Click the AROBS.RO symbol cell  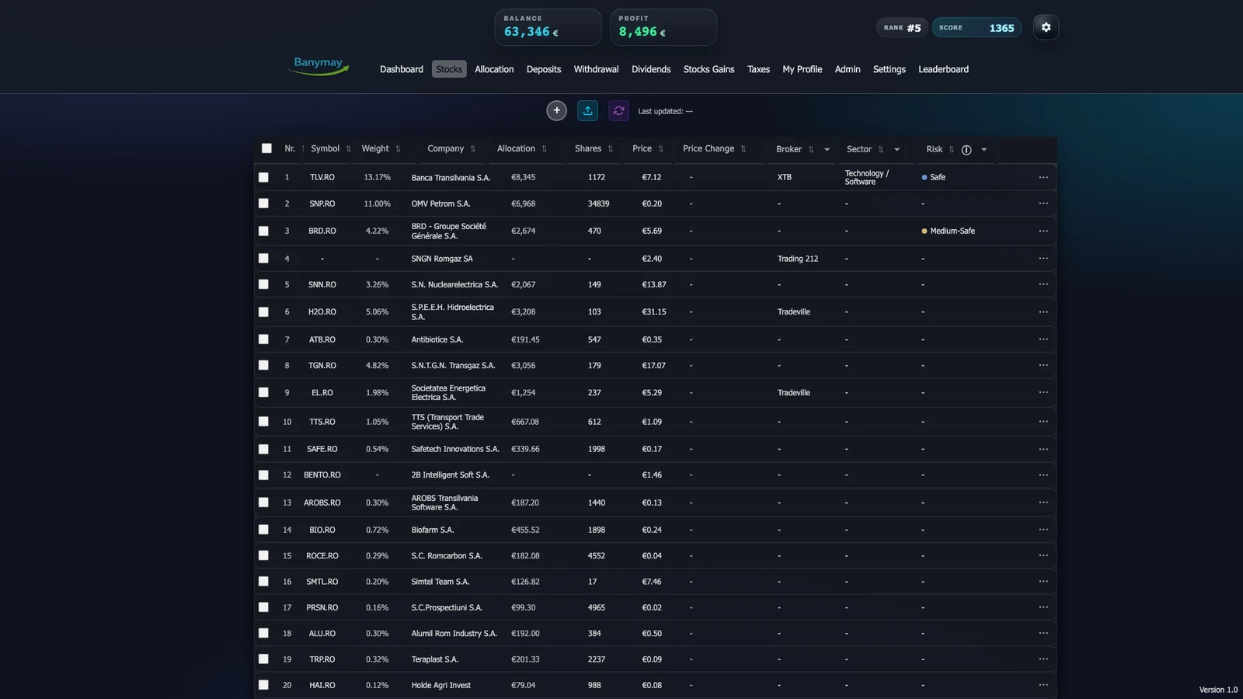(322, 503)
